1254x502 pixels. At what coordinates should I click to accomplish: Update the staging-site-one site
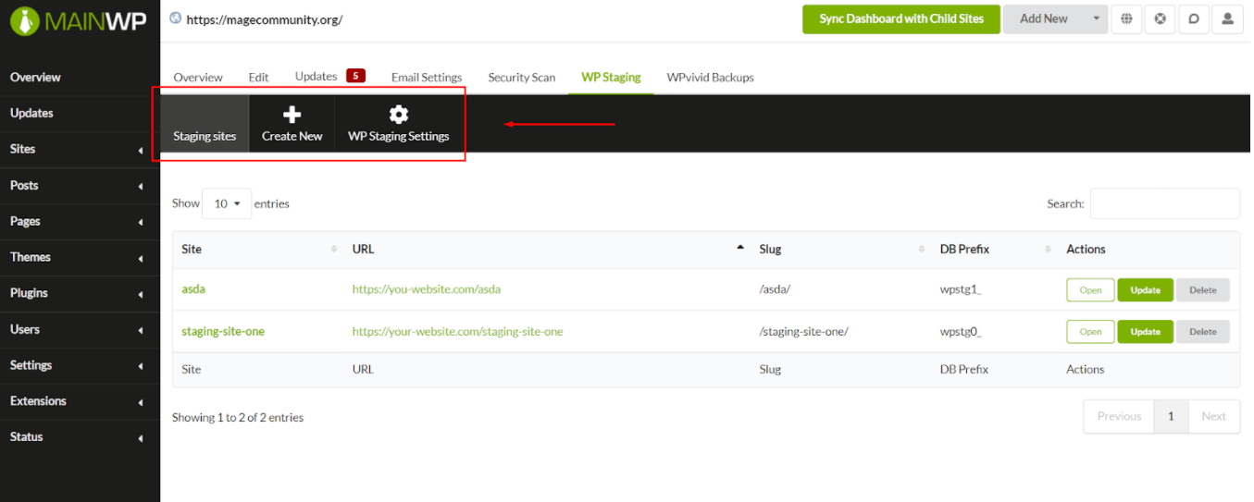pos(1145,331)
